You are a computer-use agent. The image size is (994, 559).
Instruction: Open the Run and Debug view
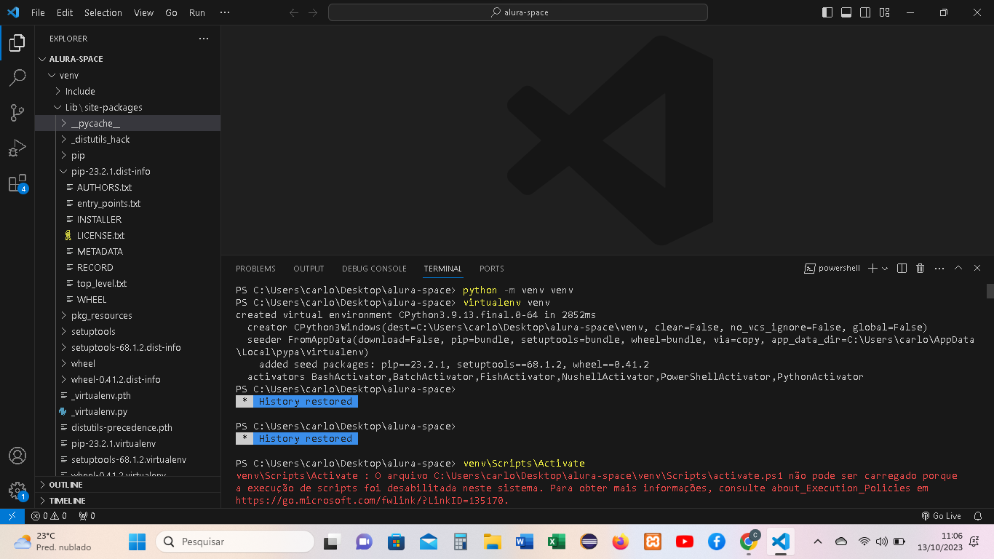tap(17, 148)
